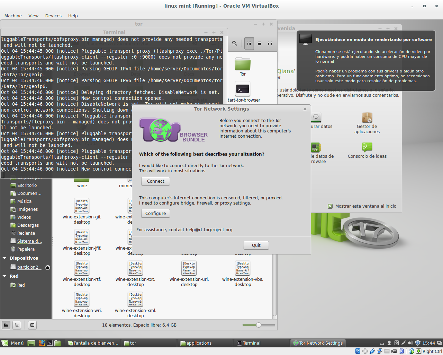Hide the file manager sidebar
Image resolution: width=443 pixels, height=355 pixels.
click(x=32, y=325)
